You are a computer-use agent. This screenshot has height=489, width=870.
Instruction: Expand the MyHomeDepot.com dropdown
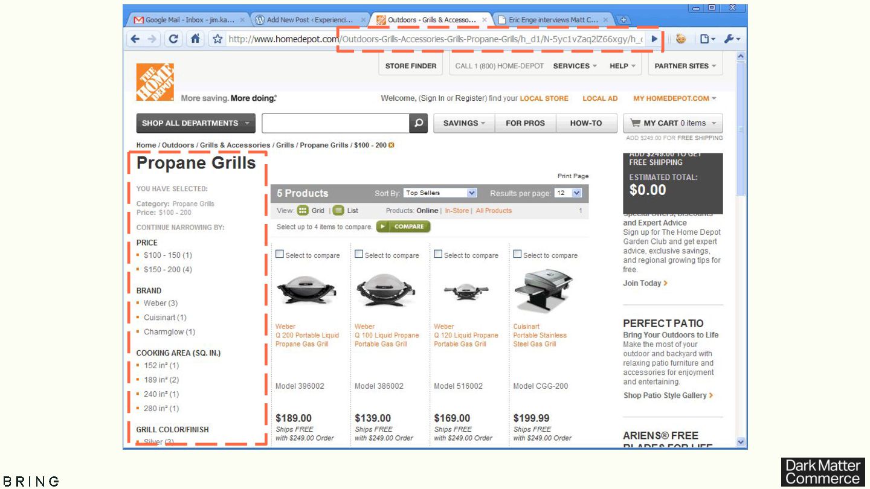[674, 98]
